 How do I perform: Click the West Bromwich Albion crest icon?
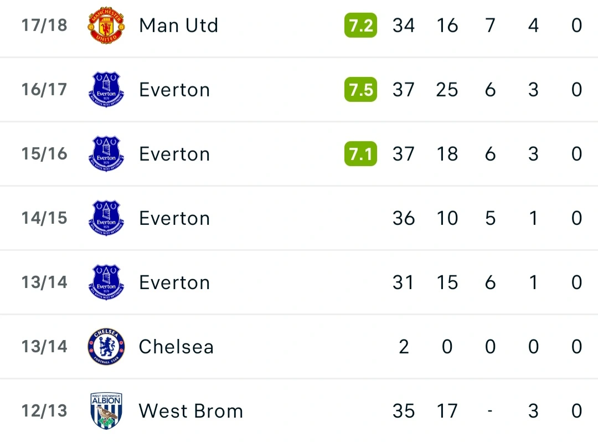point(106,410)
